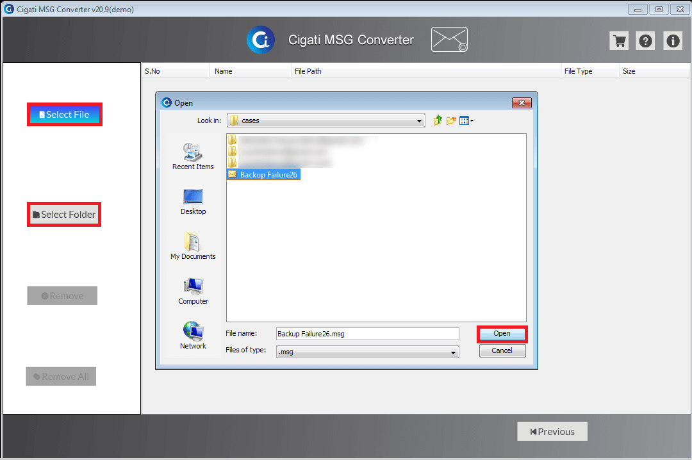The height and width of the screenshot is (460, 692).
Task: Browse the Computer location
Action: point(193,292)
